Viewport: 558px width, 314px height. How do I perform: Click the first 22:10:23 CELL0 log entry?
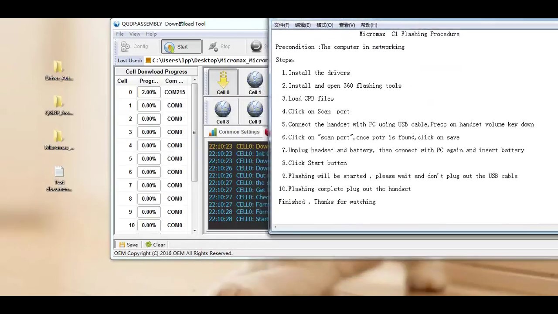pos(238,147)
